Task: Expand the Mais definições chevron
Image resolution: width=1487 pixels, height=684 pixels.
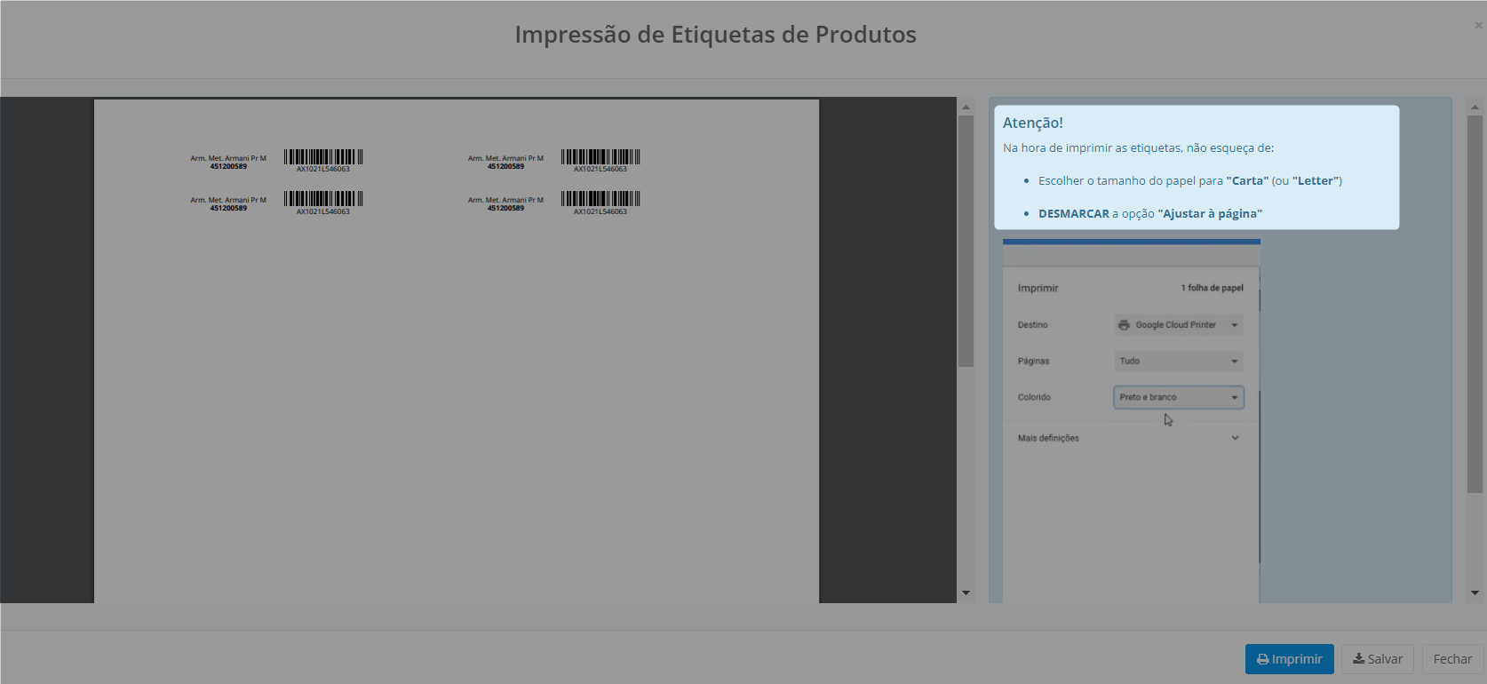Action: pyautogui.click(x=1235, y=438)
